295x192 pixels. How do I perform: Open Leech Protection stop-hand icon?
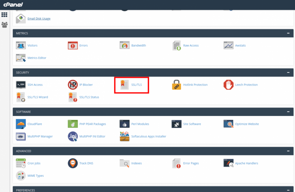coord(228,85)
